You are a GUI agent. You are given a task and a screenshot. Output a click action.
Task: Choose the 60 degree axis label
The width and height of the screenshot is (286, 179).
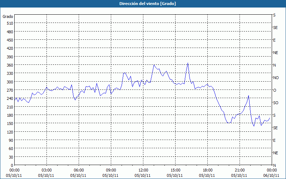[x=11, y=149]
